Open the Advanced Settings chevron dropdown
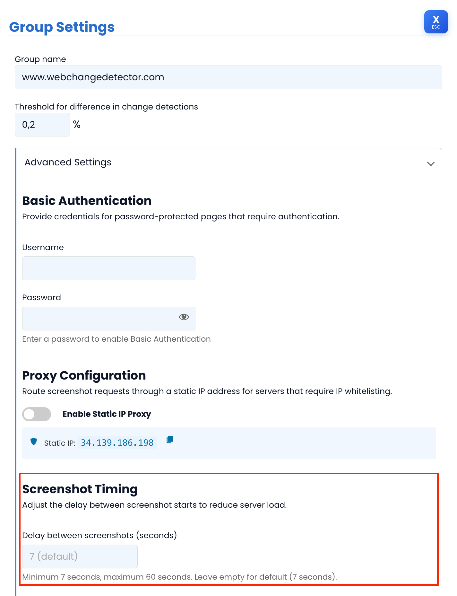The width and height of the screenshot is (457, 596). (431, 163)
